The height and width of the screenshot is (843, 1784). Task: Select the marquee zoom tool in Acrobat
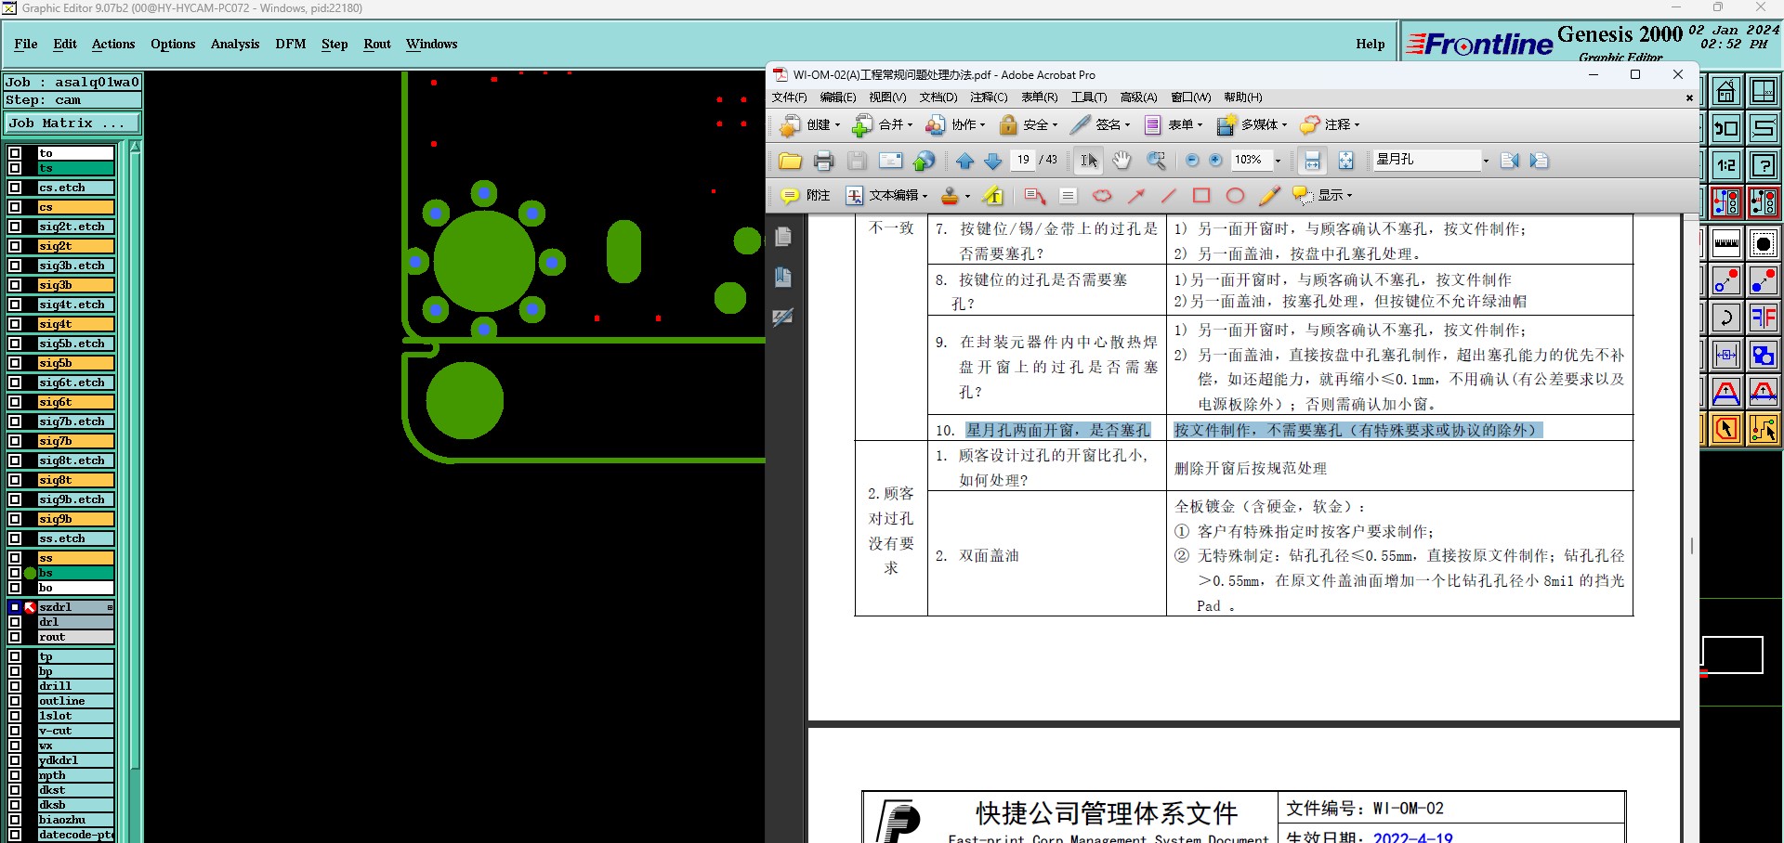click(x=1156, y=161)
